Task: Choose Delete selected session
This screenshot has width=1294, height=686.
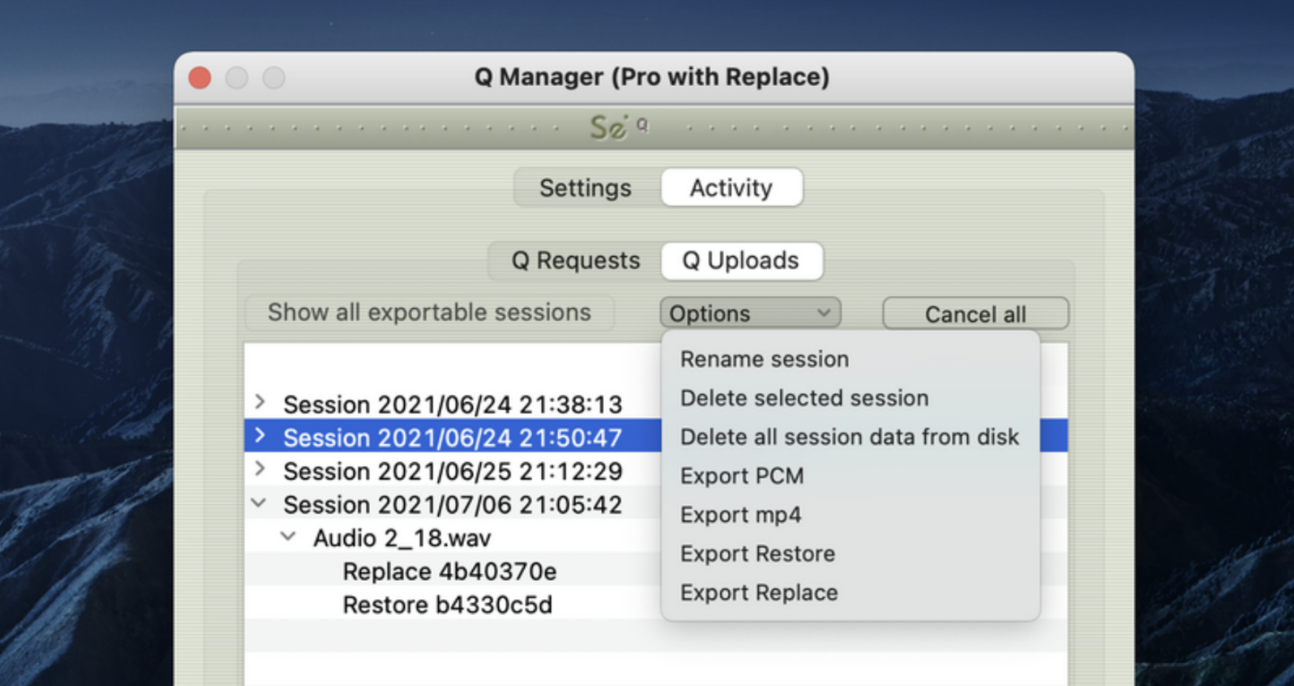Action: coord(804,399)
